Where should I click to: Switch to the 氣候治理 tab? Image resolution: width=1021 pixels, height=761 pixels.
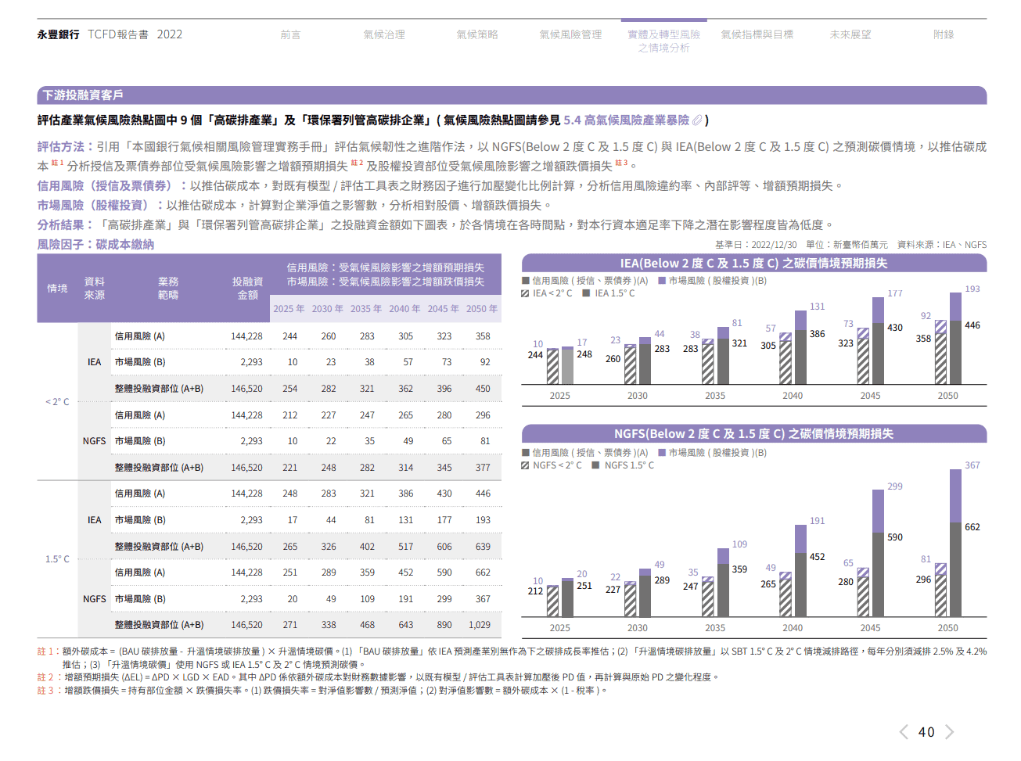(384, 34)
